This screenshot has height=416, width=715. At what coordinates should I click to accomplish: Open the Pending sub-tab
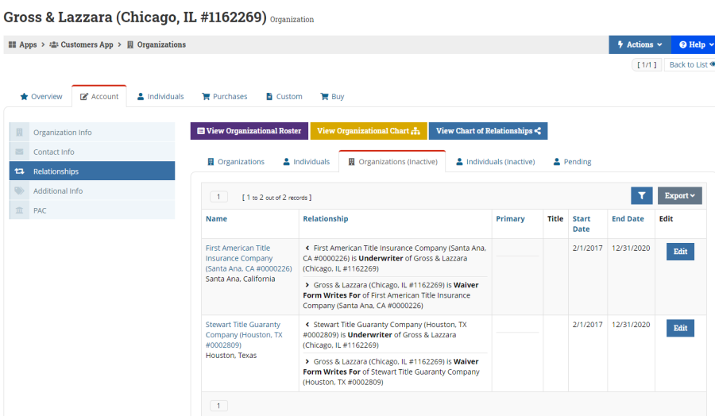[572, 162]
